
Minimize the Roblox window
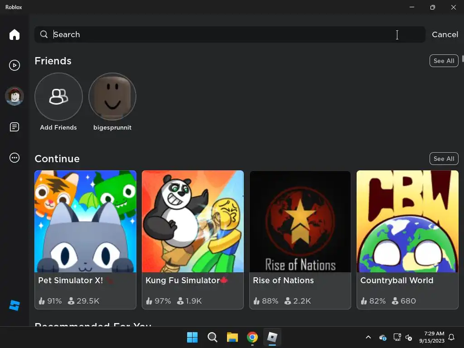click(411, 7)
